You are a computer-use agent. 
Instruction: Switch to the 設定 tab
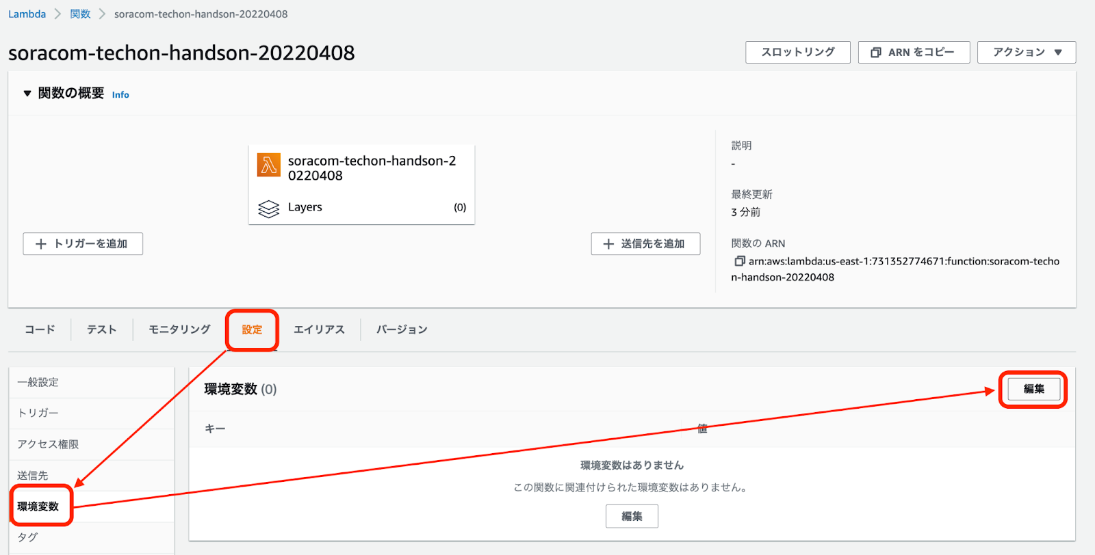pyautogui.click(x=252, y=329)
